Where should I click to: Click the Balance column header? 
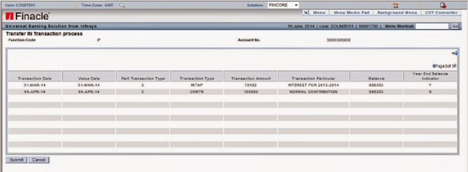click(x=376, y=76)
